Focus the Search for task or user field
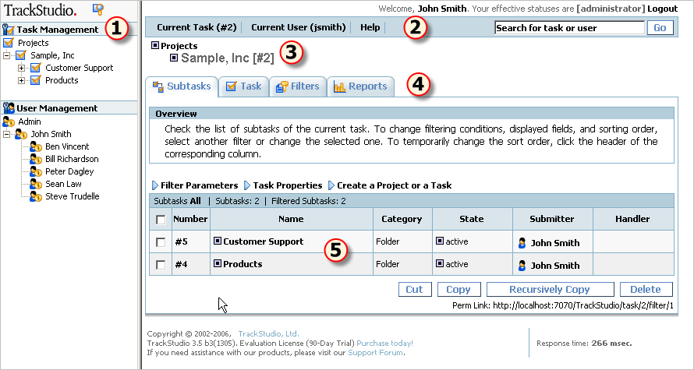The image size is (694, 370). 569,28
